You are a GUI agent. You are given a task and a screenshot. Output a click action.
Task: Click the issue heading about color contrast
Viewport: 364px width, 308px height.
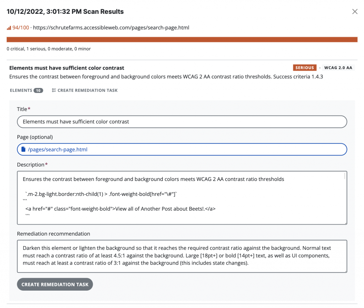(66, 68)
